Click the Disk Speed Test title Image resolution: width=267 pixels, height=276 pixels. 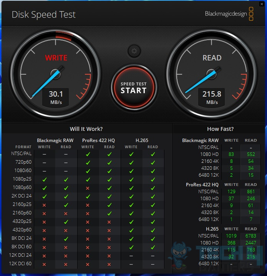coord(43,15)
